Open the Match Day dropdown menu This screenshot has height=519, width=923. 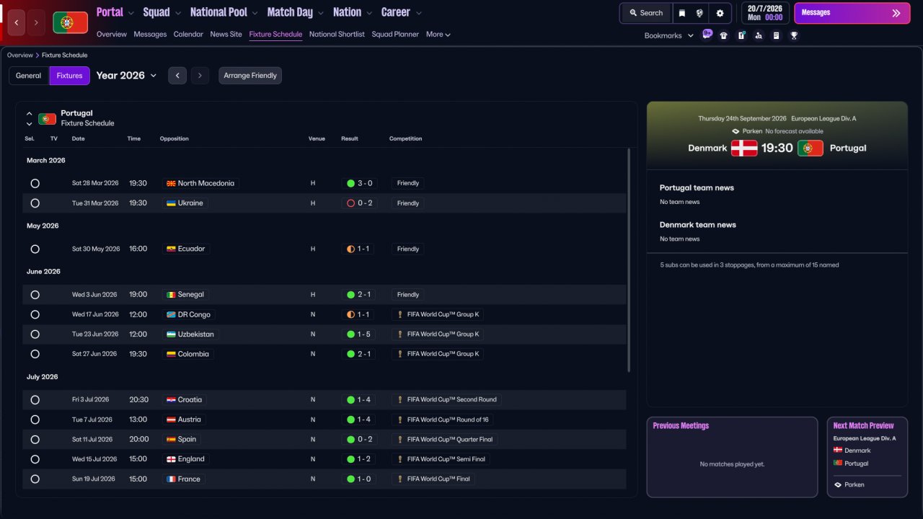(296, 12)
